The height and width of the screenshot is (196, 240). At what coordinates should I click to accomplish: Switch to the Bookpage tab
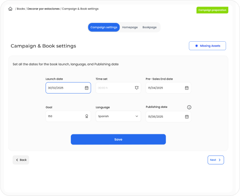click(150, 27)
